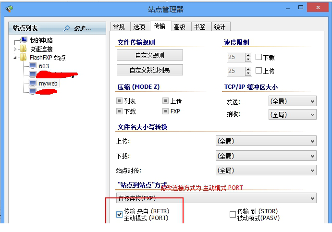Screen dimensions: 332x232
Task: Open the 下载 filename case dropdown
Action: coord(266,156)
